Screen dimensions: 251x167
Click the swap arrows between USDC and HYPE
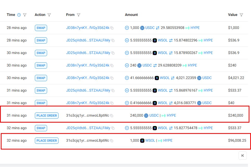(158, 28)
